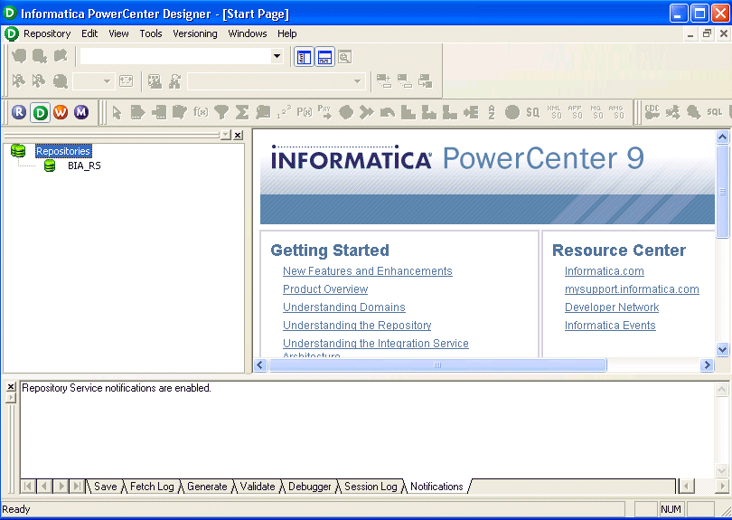Click the double-chevron transformation icon
The image size is (732, 520).
[x=367, y=112]
